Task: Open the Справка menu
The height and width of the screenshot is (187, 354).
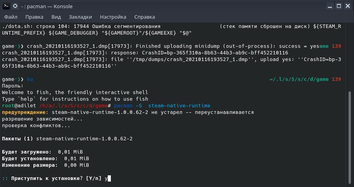Action: coord(144,17)
